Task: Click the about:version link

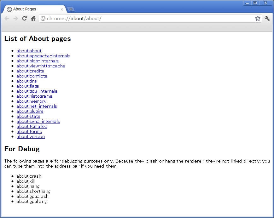Action: [31, 137]
